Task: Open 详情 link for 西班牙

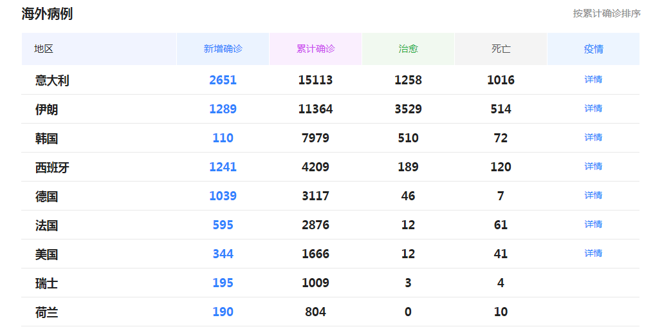Action: point(593,166)
